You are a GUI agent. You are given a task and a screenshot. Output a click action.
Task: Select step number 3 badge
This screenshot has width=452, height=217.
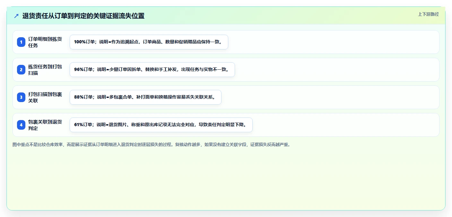[21, 97]
